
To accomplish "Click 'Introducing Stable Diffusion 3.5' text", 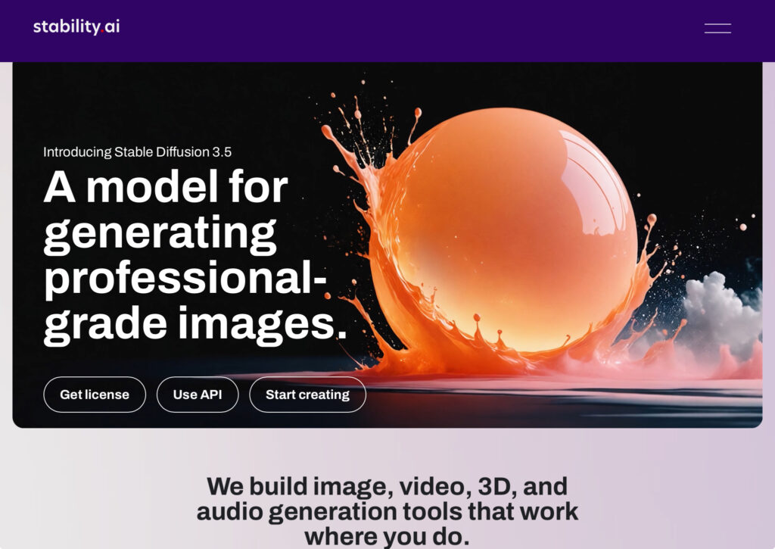I will click(138, 152).
